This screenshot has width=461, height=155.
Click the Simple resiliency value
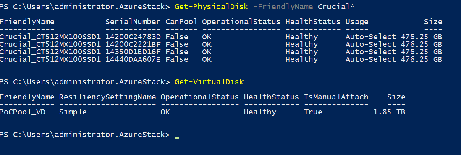73,112
